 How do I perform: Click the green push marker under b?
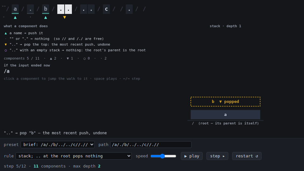[46, 17]
